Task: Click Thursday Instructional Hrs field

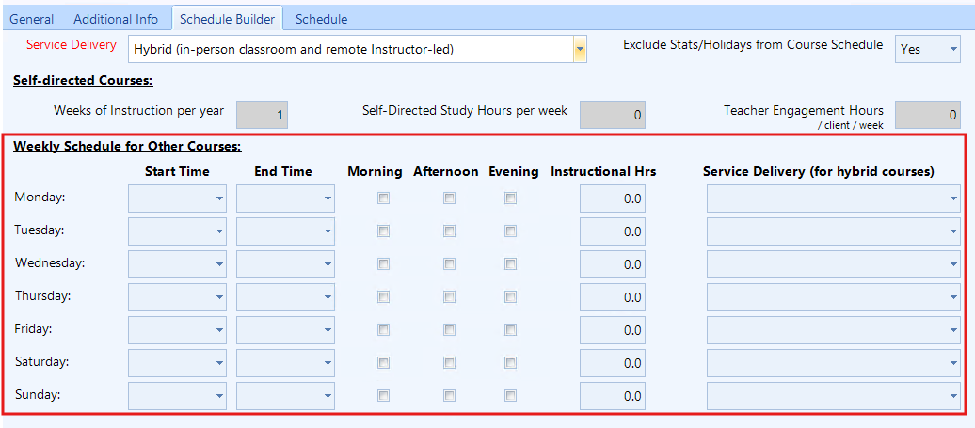Action: [x=613, y=297]
